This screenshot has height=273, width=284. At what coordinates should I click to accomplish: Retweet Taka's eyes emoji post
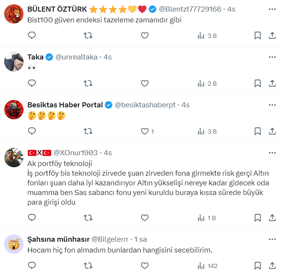[88, 83]
